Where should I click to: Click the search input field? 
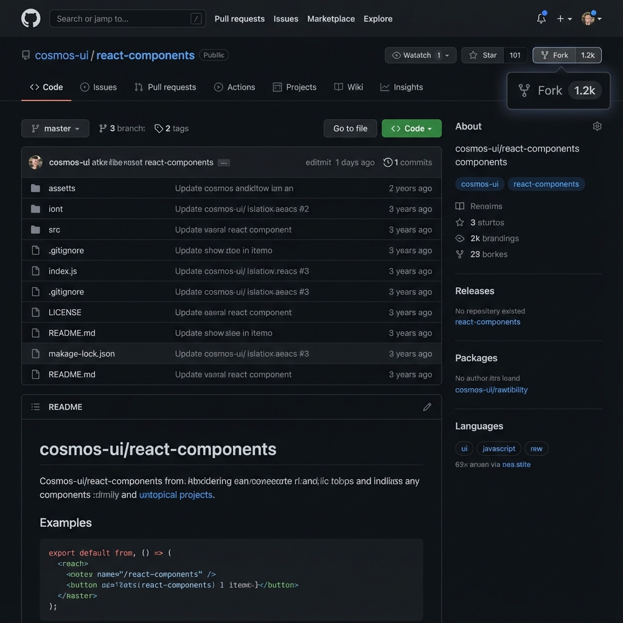pyautogui.click(x=122, y=19)
